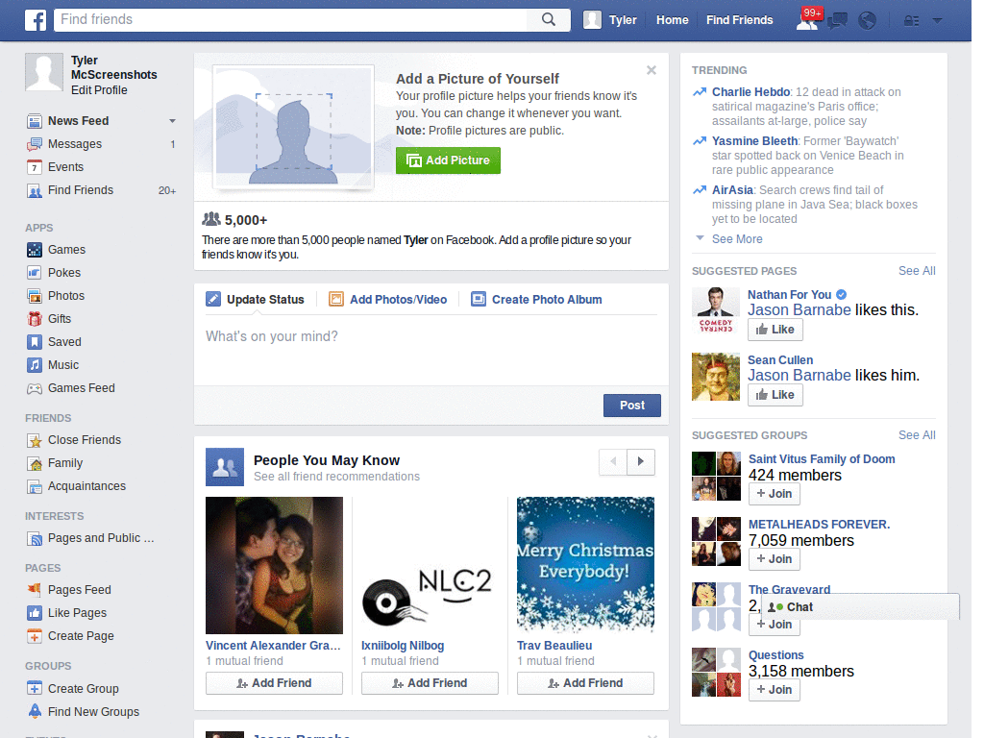Viewport: 984px width, 738px height.
Task: Click the Family house icon
Action: [35, 464]
